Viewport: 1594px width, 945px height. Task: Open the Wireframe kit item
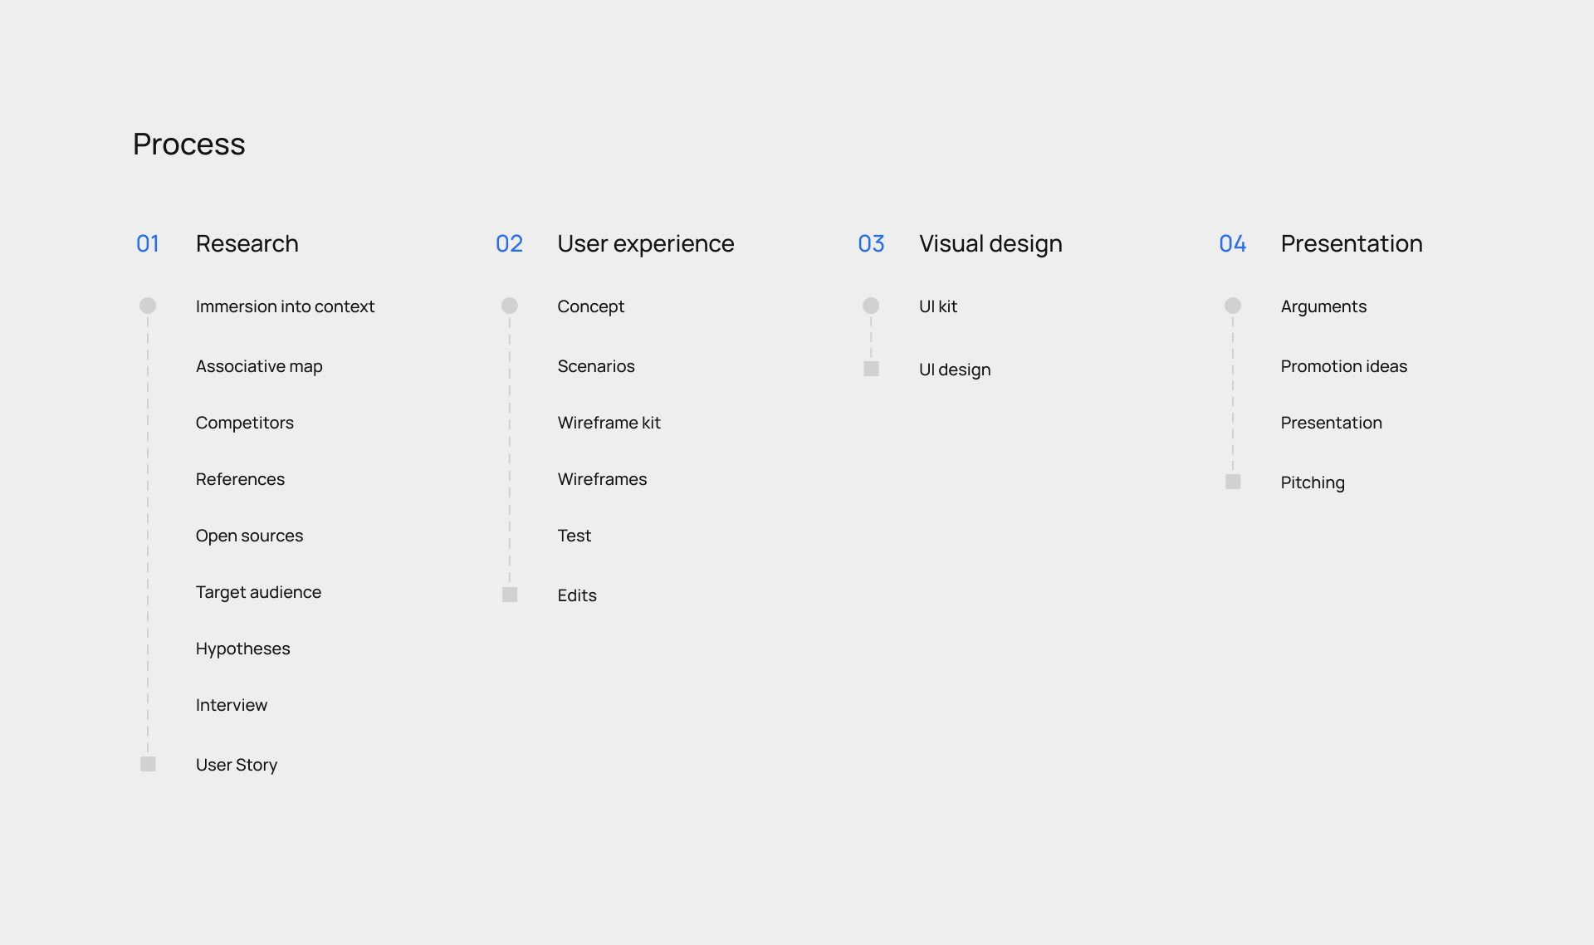[609, 423]
